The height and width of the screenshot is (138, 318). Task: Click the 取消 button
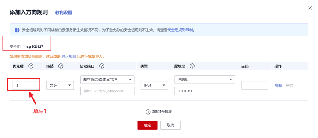[x=170, y=125]
